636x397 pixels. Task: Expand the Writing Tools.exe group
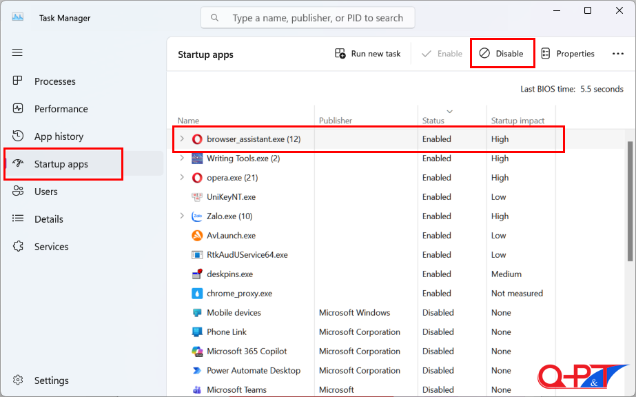[x=182, y=159]
